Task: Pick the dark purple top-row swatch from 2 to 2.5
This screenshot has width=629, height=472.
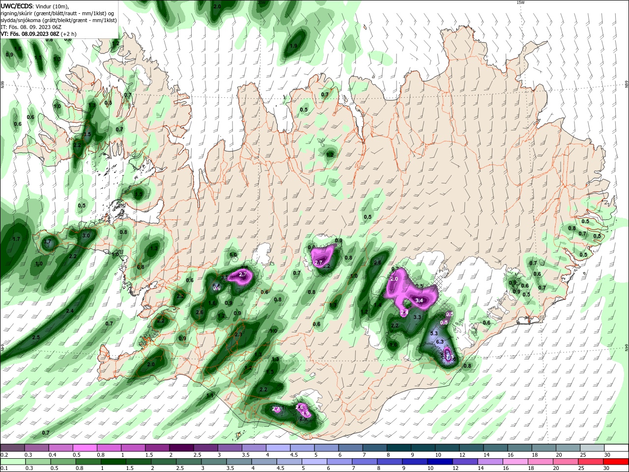Action: click(x=181, y=448)
